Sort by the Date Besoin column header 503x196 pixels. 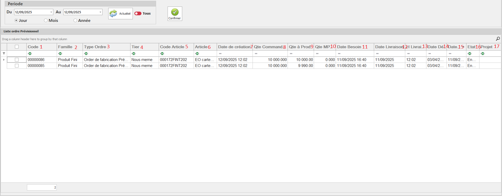(349, 47)
